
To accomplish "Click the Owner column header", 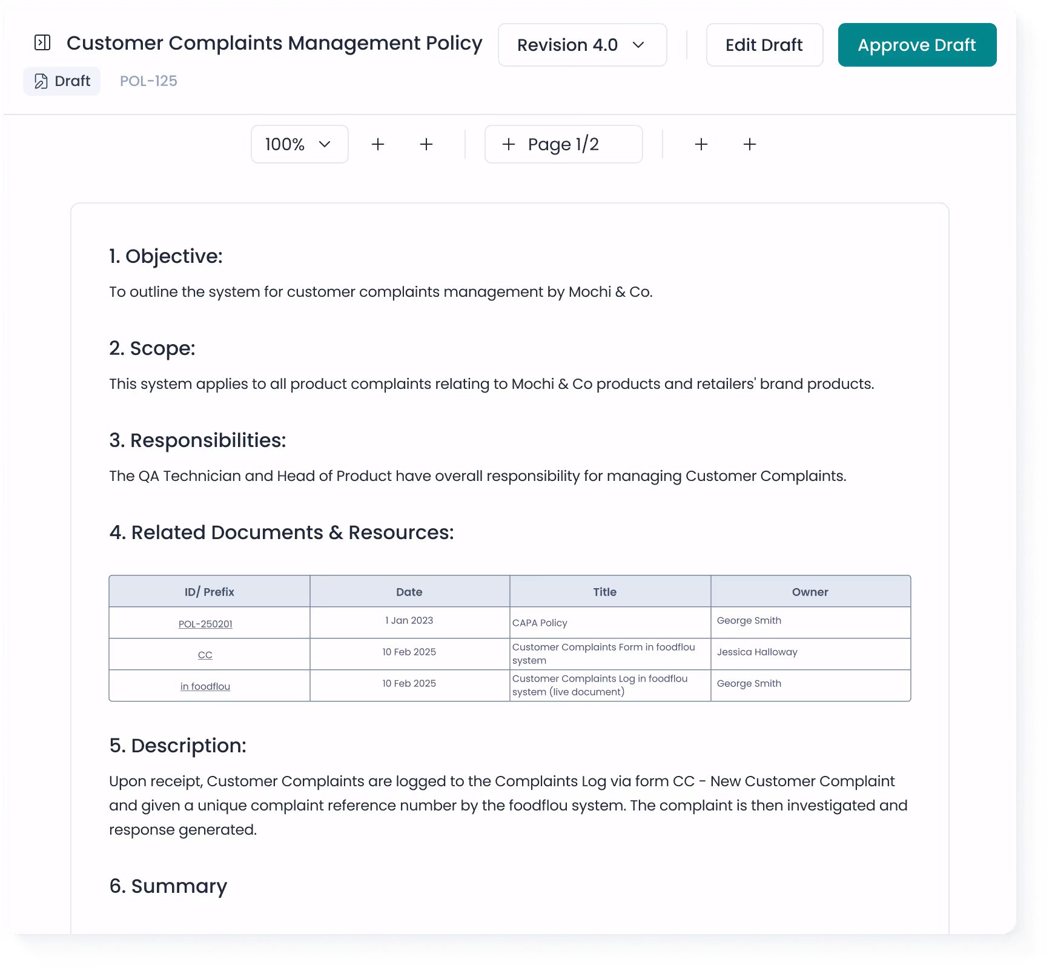I will coord(810,592).
